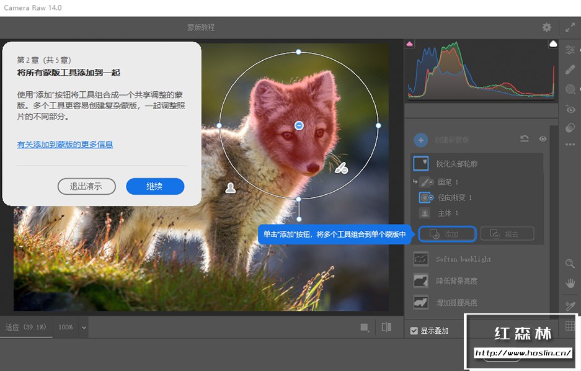This screenshot has height=371, width=581.
Task: Open the Edit adjustments panel
Action: click(x=569, y=50)
